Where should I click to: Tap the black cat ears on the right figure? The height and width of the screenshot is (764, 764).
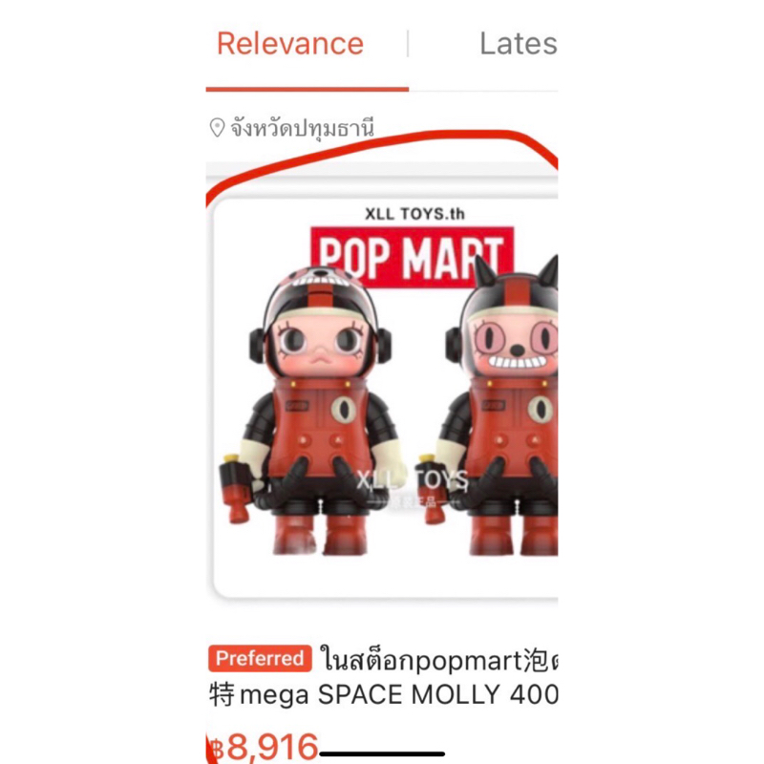pyautogui.click(x=516, y=271)
